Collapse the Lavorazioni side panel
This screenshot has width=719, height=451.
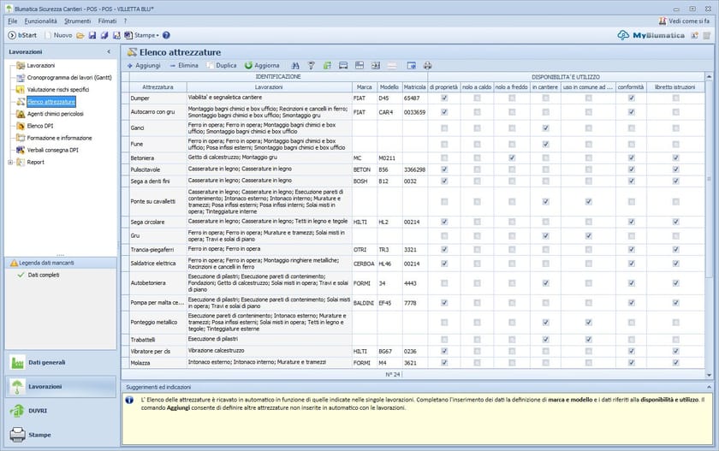[109, 52]
